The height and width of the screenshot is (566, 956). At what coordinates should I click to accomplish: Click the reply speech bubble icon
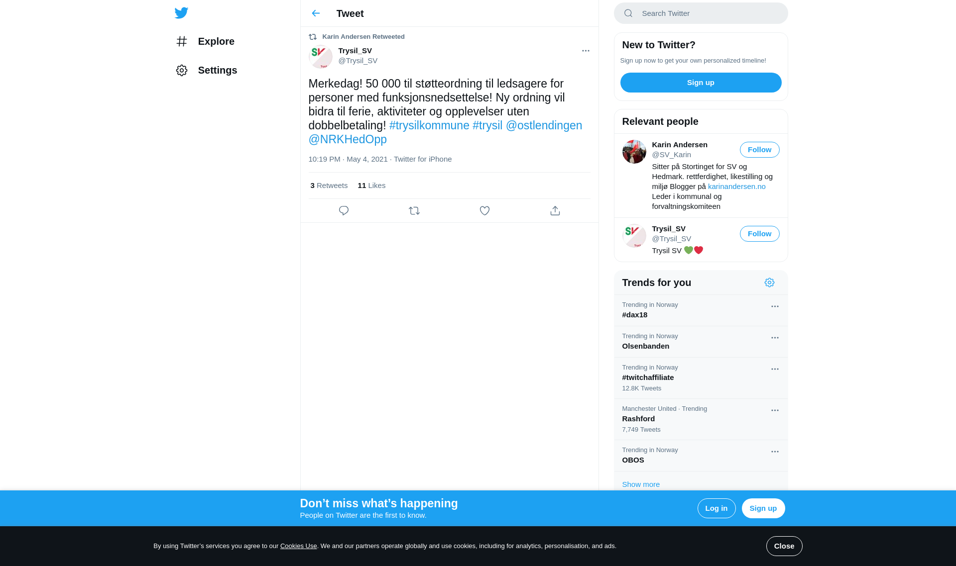coord(344,211)
